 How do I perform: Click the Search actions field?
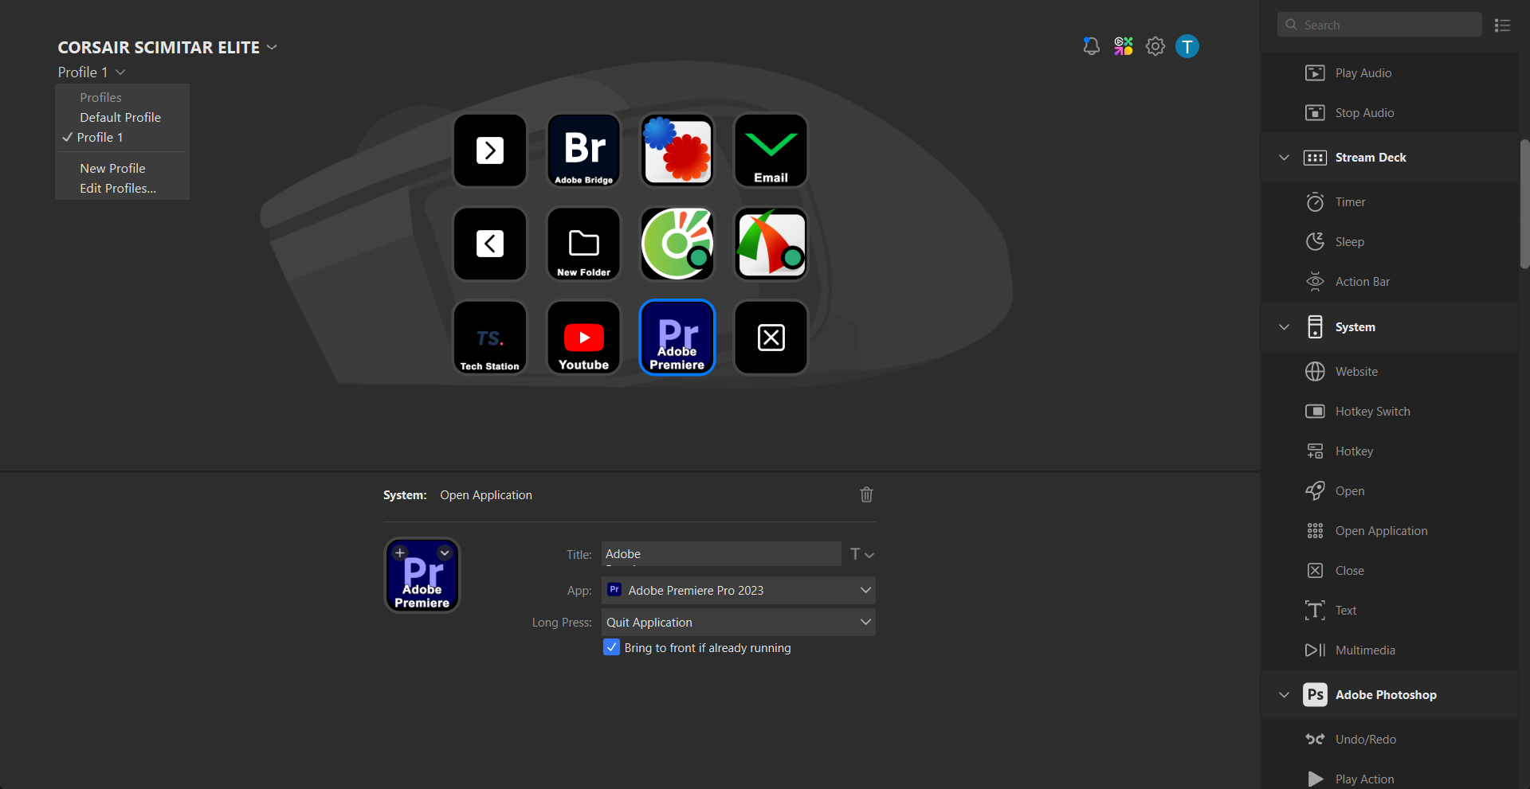click(x=1388, y=25)
